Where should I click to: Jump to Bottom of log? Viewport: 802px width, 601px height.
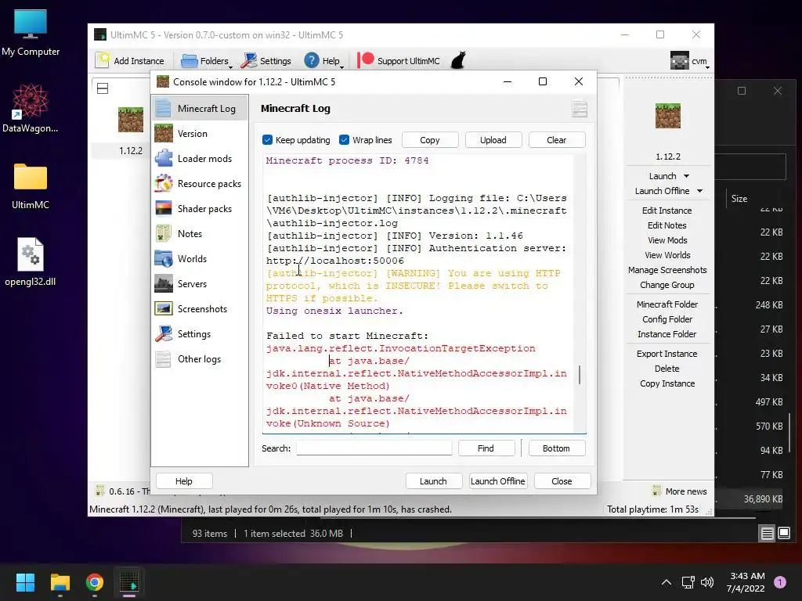[x=557, y=448]
